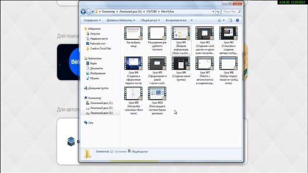Select video Урок №1 Вводная информация
This screenshot has height=173, width=308.
[181, 40]
